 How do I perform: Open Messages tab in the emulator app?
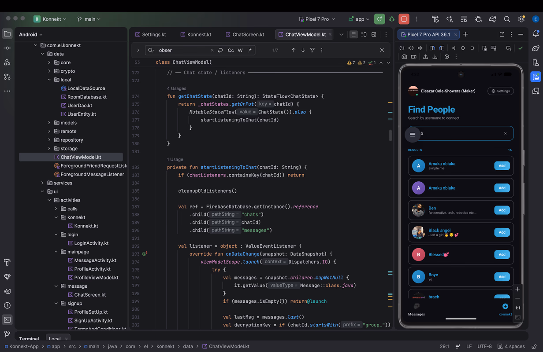pos(417,310)
